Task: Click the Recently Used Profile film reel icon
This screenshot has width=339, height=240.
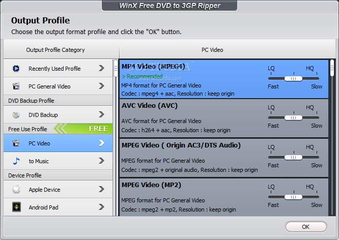Action: 16,69
